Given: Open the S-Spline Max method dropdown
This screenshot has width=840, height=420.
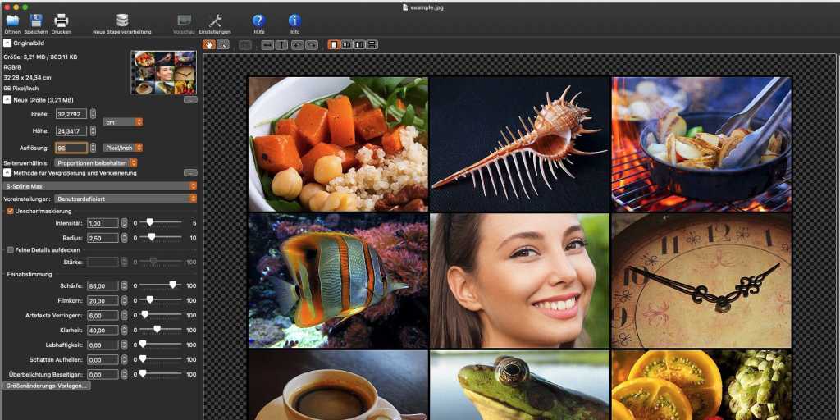Looking at the screenshot, I should [99, 186].
